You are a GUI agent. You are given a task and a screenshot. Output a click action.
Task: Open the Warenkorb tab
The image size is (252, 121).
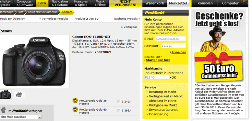[x=155, y=3]
